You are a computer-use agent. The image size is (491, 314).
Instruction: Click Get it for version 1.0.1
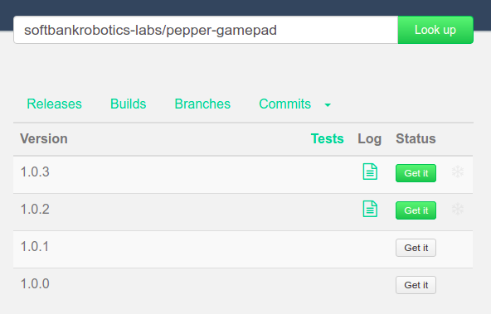pos(416,248)
